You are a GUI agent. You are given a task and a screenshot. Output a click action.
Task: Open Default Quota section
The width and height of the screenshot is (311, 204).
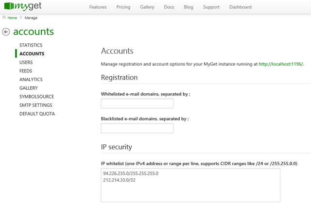(37, 114)
